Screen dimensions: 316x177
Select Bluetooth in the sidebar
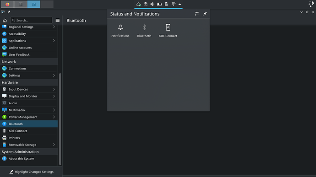tap(29, 124)
